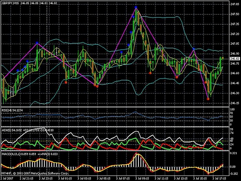
Task: Click the 247.20 price axis label
Action: [x=235, y=34]
